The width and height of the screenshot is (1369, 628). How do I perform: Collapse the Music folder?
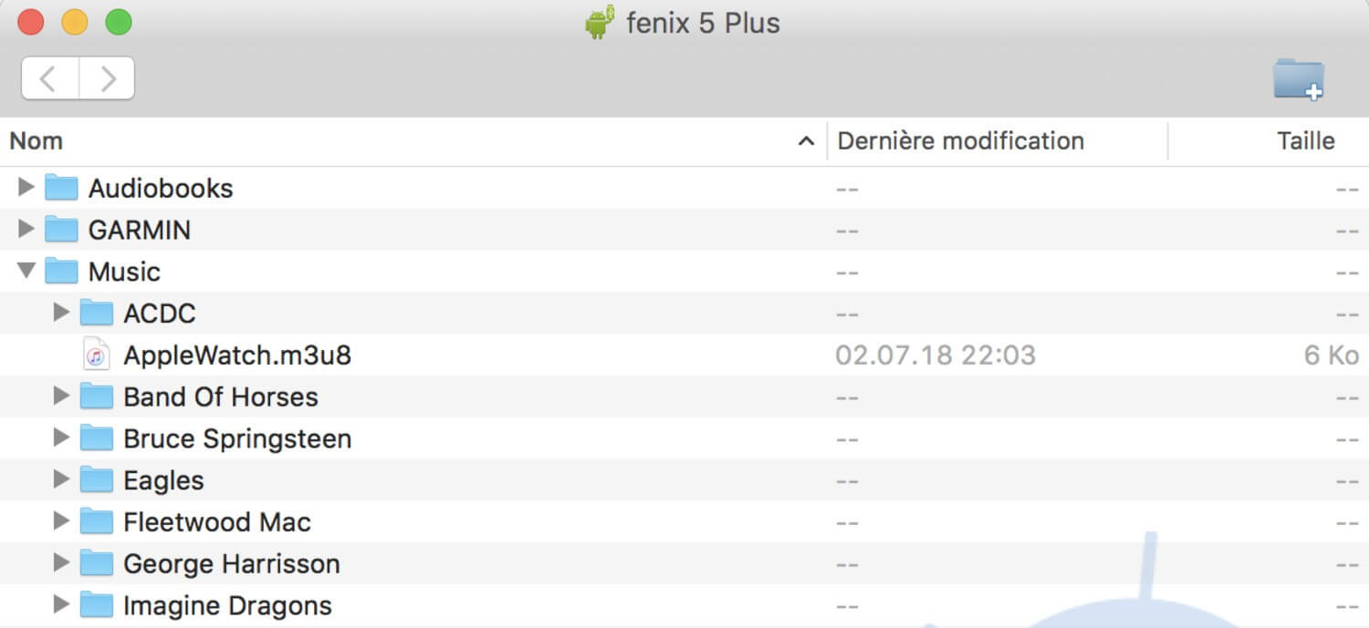[x=26, y=271]
